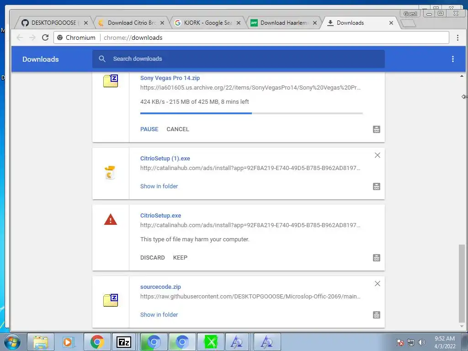Click the small icon right of sourcecode.zip Show in folder

[377, 314]
